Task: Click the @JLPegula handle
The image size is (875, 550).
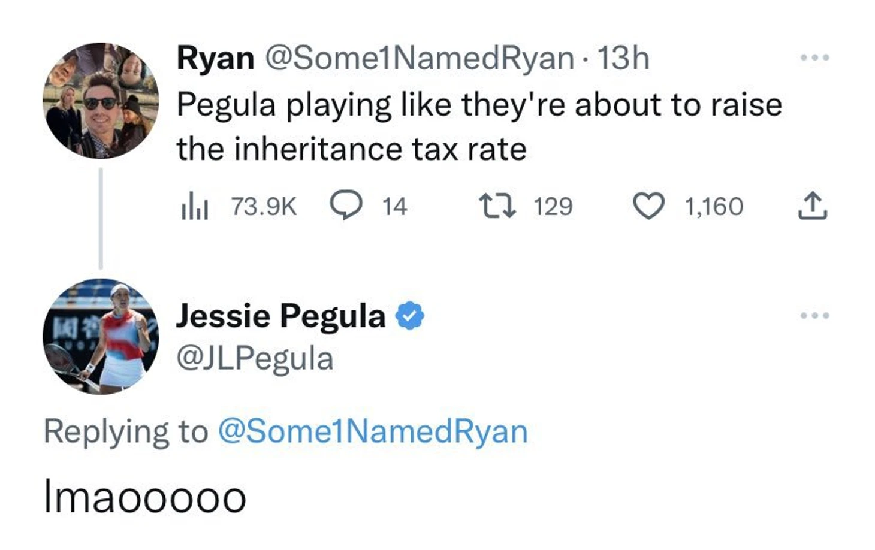Action: click(254, 359)
